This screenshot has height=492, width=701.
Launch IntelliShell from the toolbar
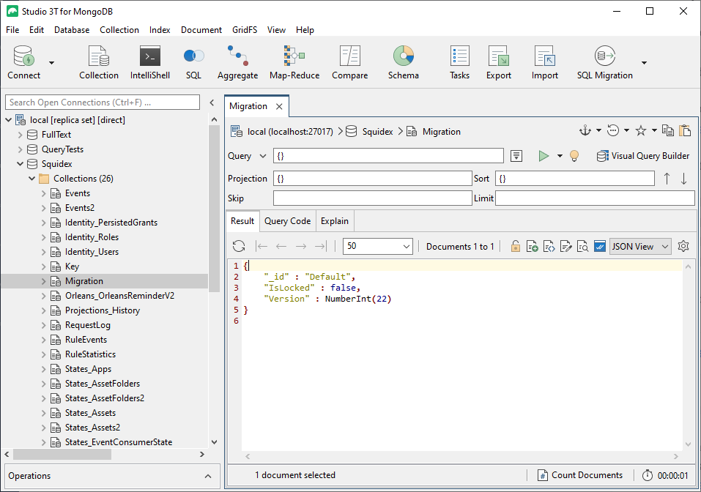[149, 62]
